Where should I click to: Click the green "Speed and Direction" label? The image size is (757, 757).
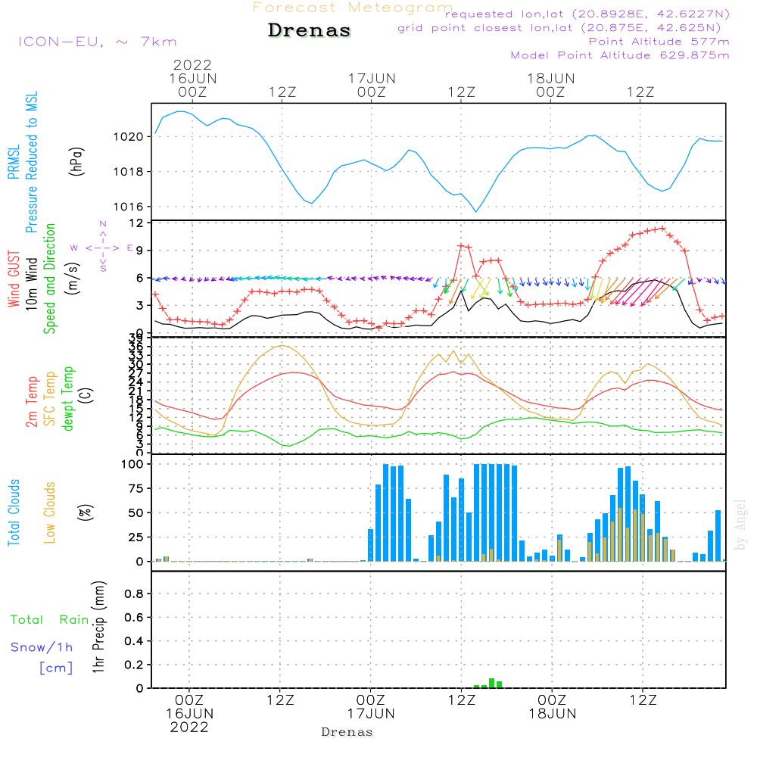(49, 279)
